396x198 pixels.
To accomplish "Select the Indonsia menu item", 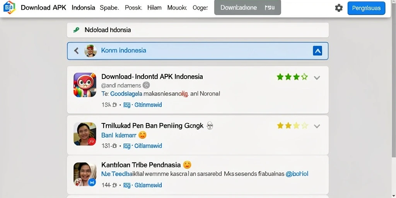I will 84,8.
